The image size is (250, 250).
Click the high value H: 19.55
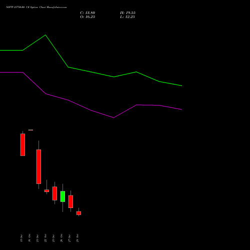[127, 13]
